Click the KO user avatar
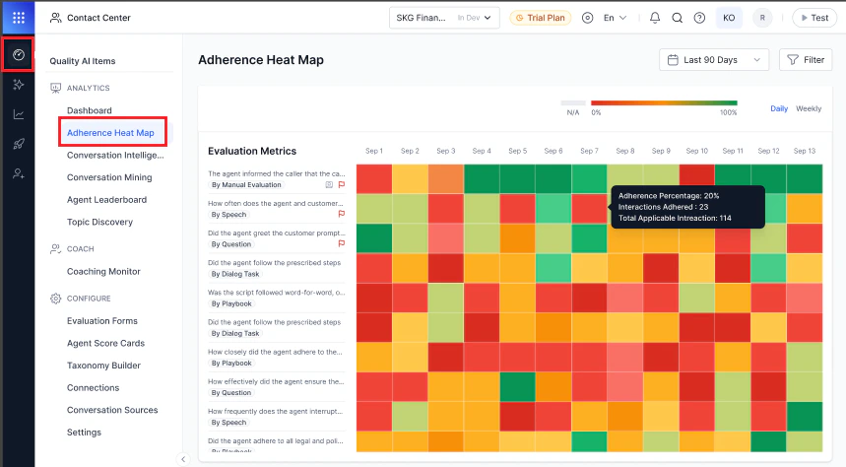Screen dimensions: 846x467 [x=729, y=18]
